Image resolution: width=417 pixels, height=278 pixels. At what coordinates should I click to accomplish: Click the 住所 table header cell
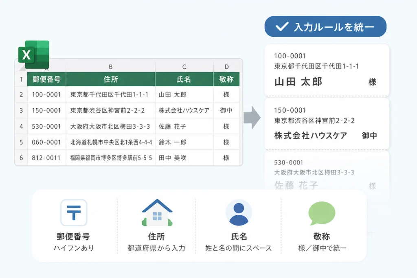(x=111, y=79)
